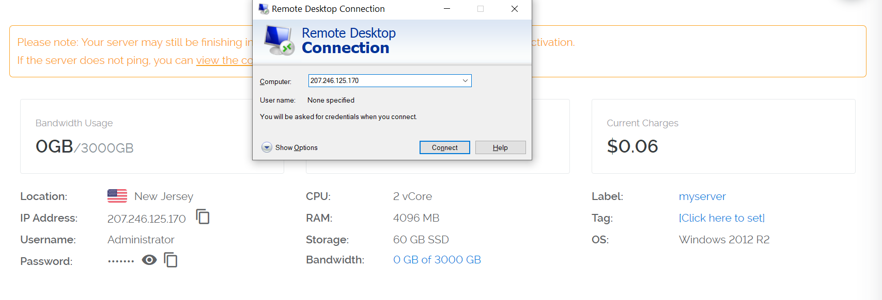The image size is (882, 300).
Task: Reveal the password with eye icon
Action: 149,260
